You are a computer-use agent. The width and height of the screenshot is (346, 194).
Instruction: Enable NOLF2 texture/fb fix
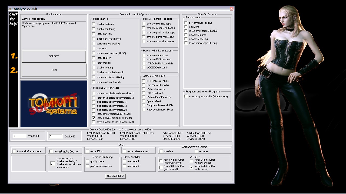144,81
